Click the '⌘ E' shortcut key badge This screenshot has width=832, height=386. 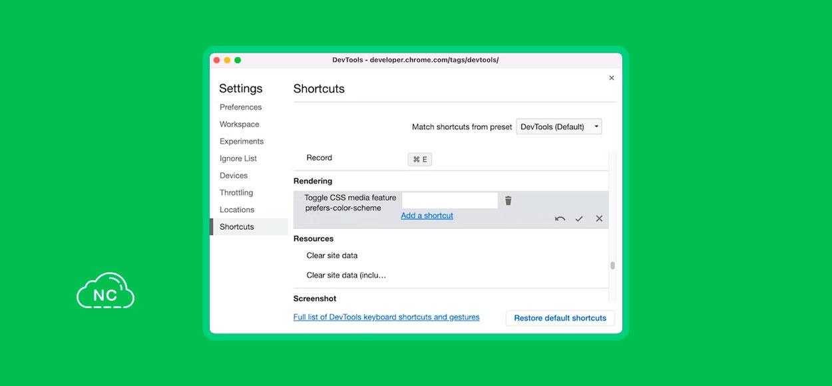[x=419, y=159]
